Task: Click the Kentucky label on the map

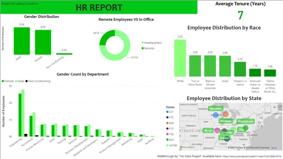Action: point(227,132)
